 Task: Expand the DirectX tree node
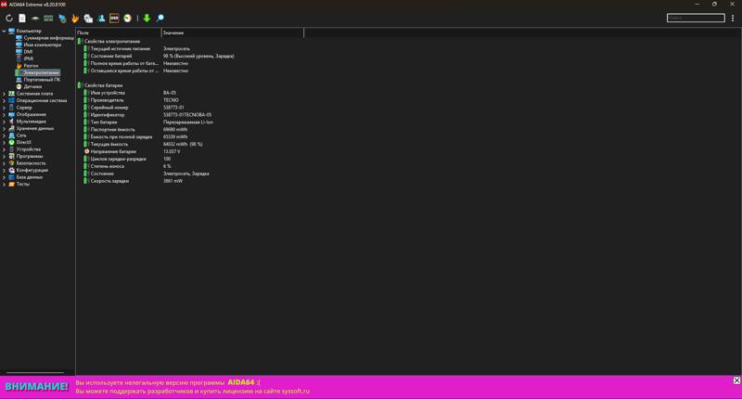point(4,142)
